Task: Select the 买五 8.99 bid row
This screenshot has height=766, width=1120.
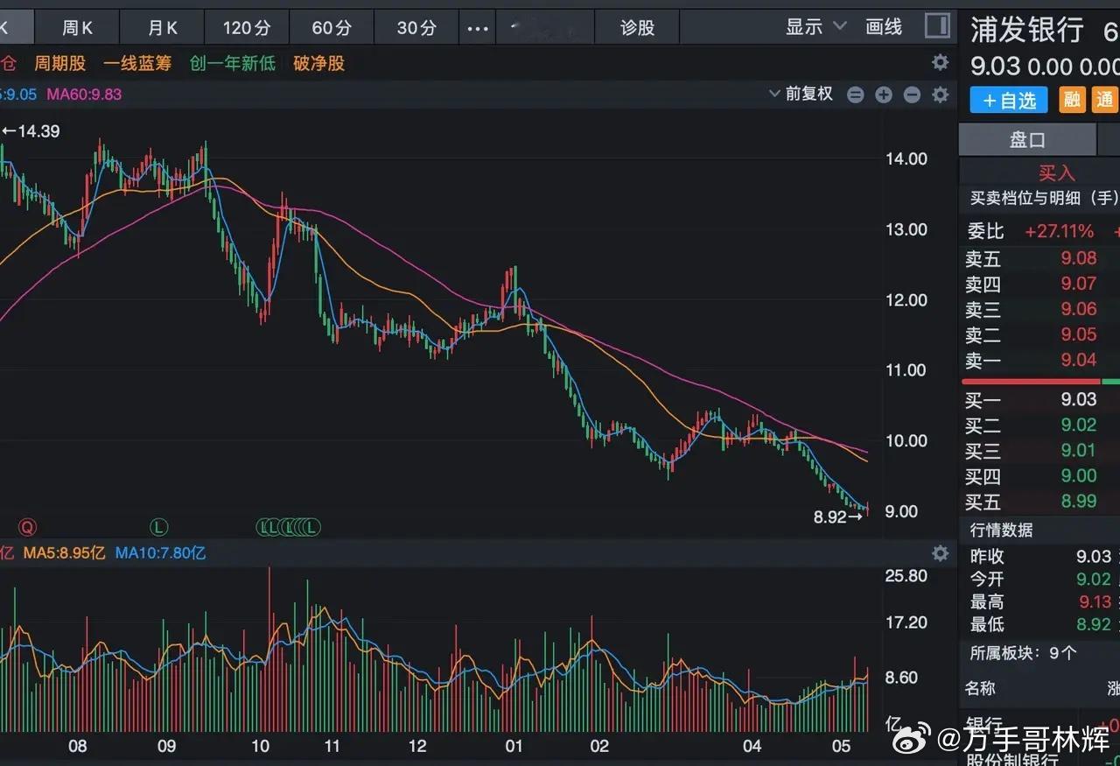Action: (x=1039, y=502)
